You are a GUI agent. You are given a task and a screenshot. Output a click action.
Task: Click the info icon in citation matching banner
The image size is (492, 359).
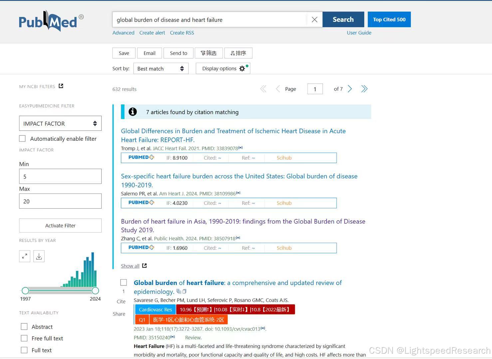point(133,112)
